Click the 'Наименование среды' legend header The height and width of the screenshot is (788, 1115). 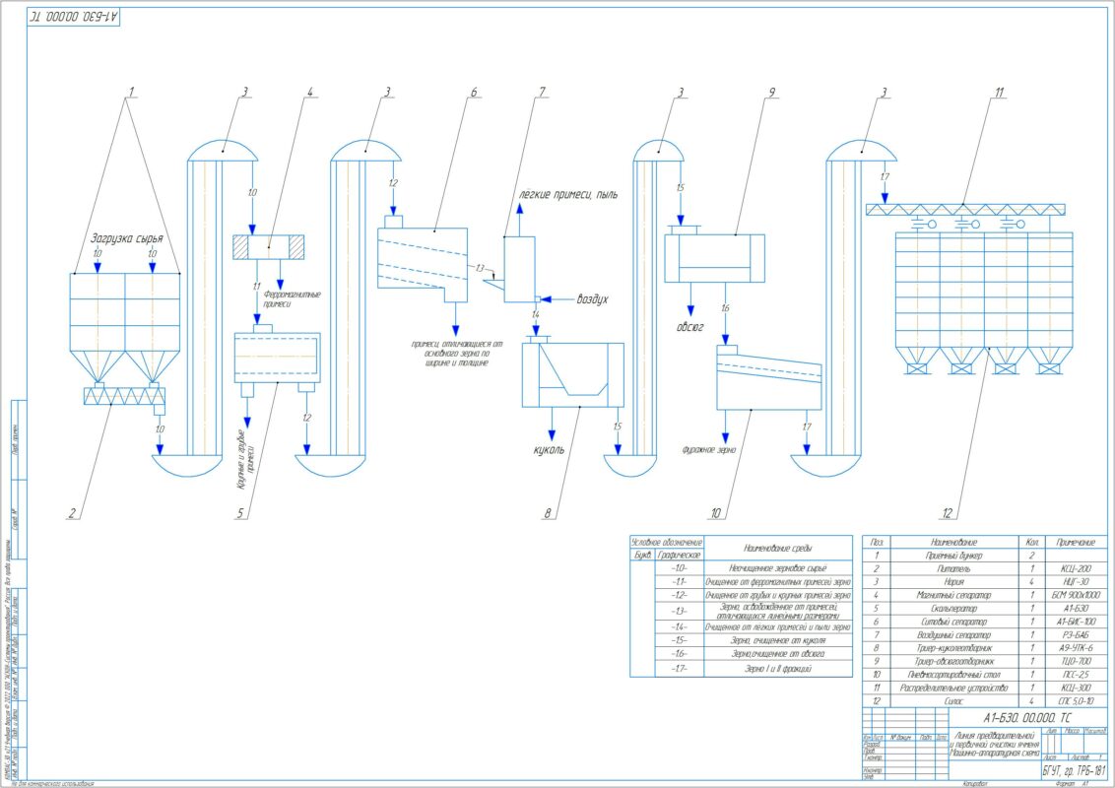point(778,549)
